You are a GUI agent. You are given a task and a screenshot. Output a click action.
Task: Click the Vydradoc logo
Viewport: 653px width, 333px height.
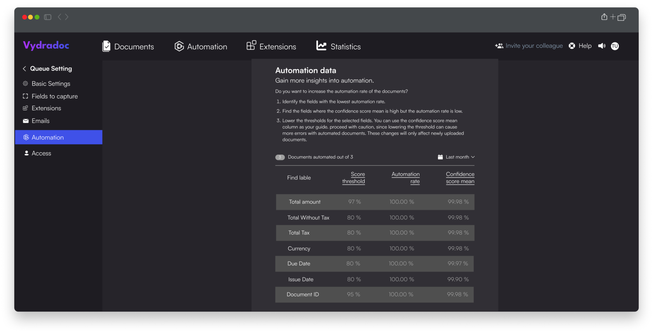click(x=46, y=45)
